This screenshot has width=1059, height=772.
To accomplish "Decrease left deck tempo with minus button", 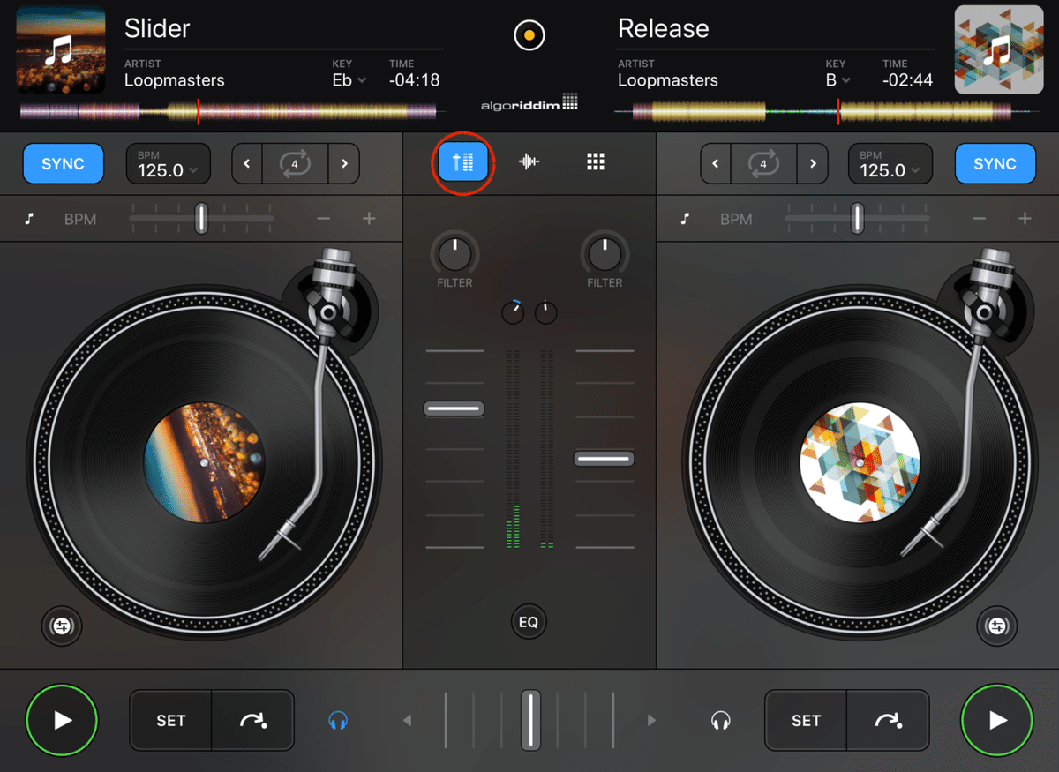I will click(324, 219).
